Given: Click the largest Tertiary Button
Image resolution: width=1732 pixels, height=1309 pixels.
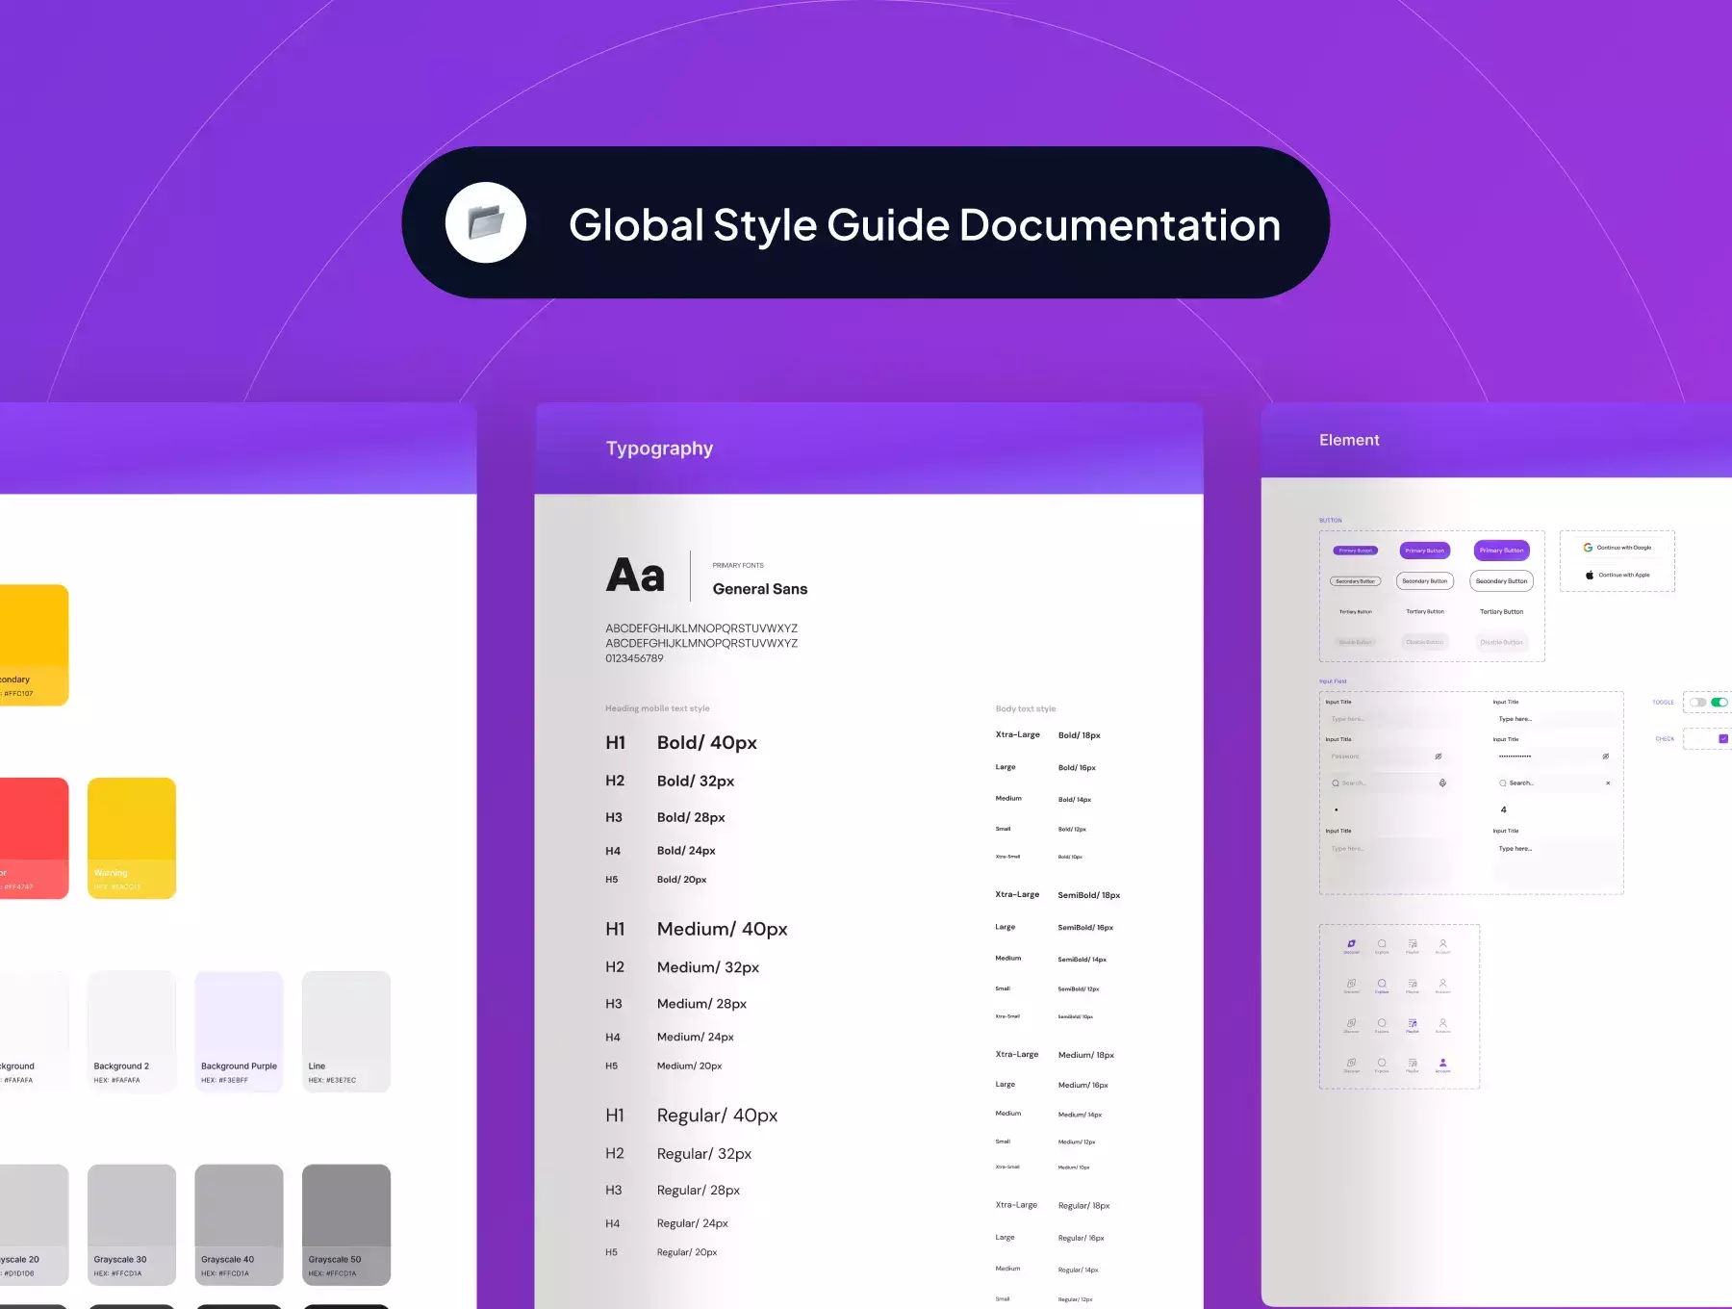Looking at the screenshot, I should tap(1501, 612).
